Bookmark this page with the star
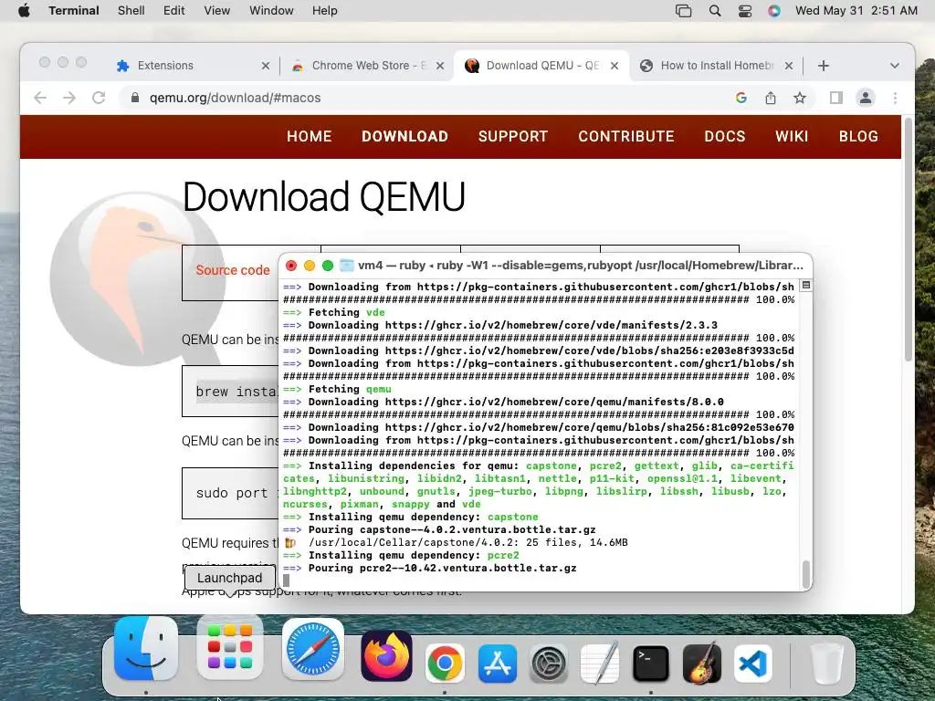Screen dimensions: 935x701 pyautogui.click(x=800, y=98)
